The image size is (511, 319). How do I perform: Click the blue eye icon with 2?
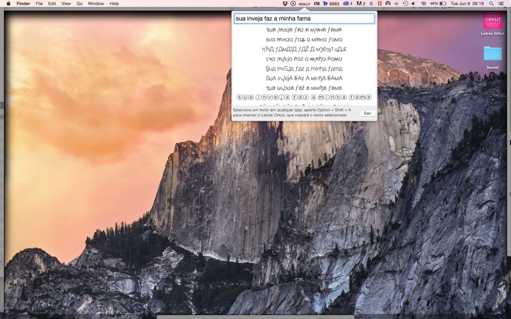[347, 4]
